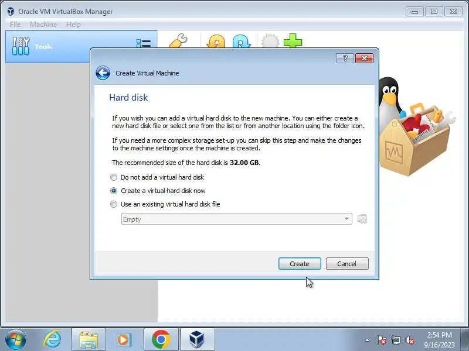The width and height of the screenshot is (469, 351).
Task: Open the Help menu
Action: (73, 25)
